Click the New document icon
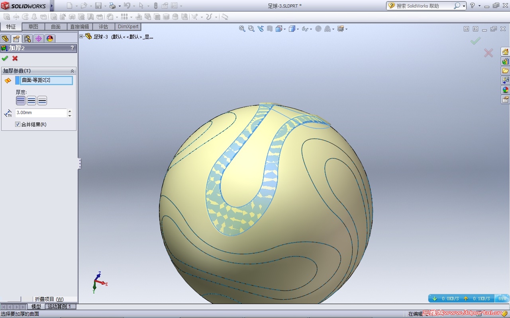This screenshot has height=318, width=510. click(69, 6)
